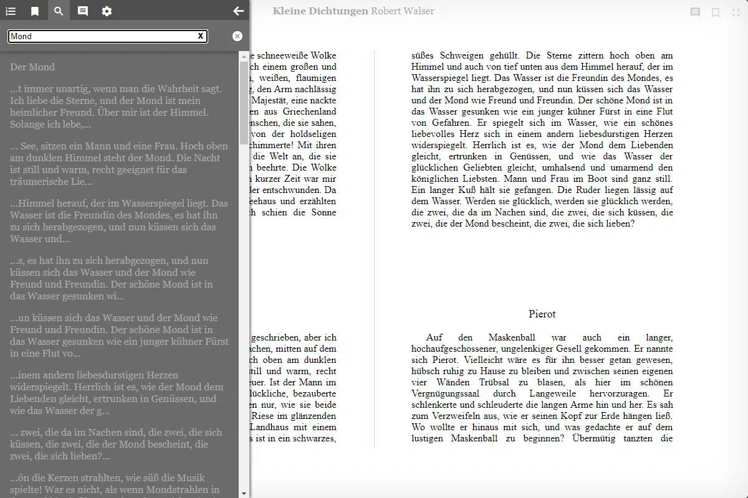Viewport: 748px width, 498px height.
Task: Select the search magnifier tab
Action: coord(59,11)
